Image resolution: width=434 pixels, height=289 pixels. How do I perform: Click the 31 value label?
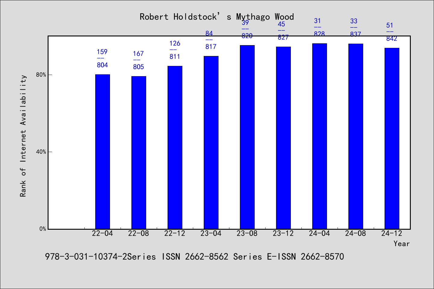pyautogui.click(x=318, y=21)
